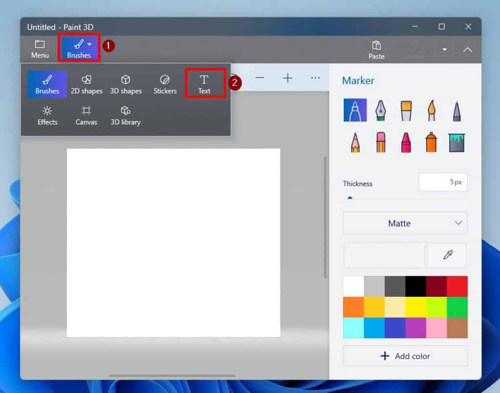Image resolution: width=500 pixels, height=393 pixels.
Task: Click the Thickness slider handle
Action: tap(350, 198)
